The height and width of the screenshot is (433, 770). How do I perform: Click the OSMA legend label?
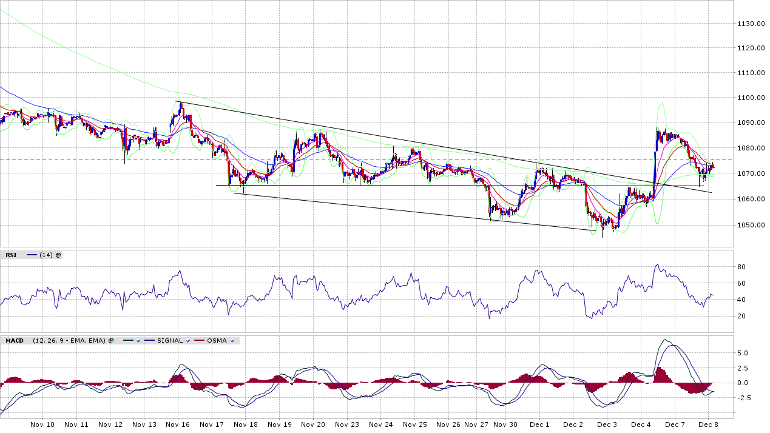217,341
